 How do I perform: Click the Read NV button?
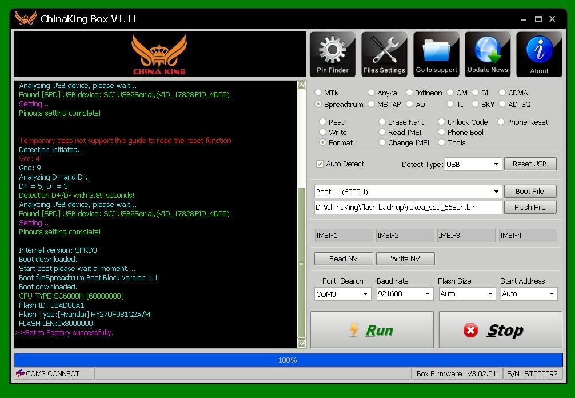[344, 258]
